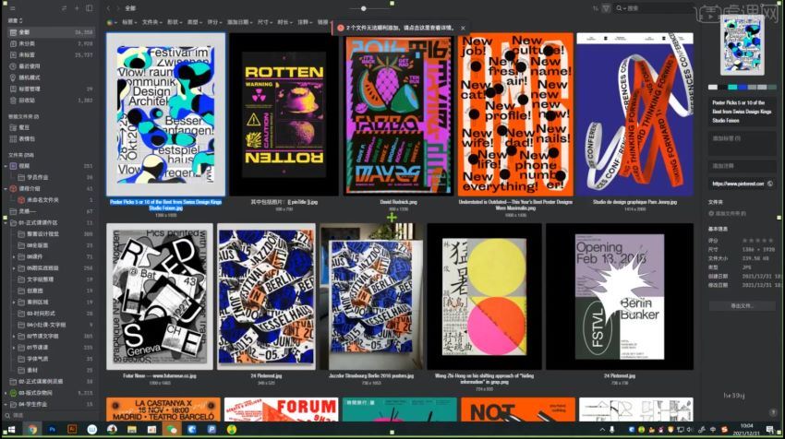
Task: Click the add notes field in inspector
Action: coord(742,165)
